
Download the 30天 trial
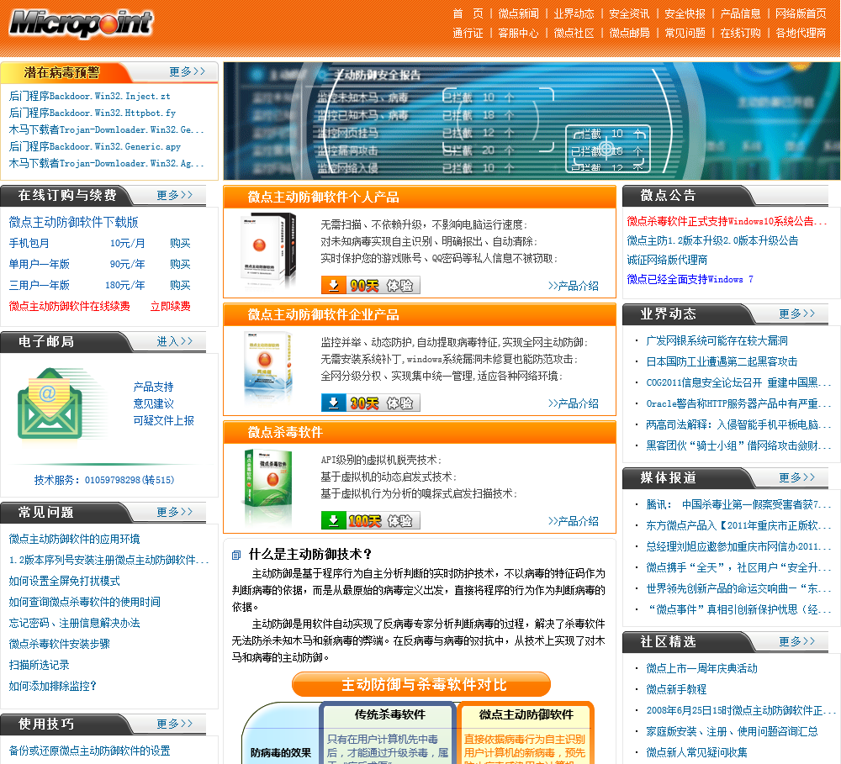[x=370, y=403]
